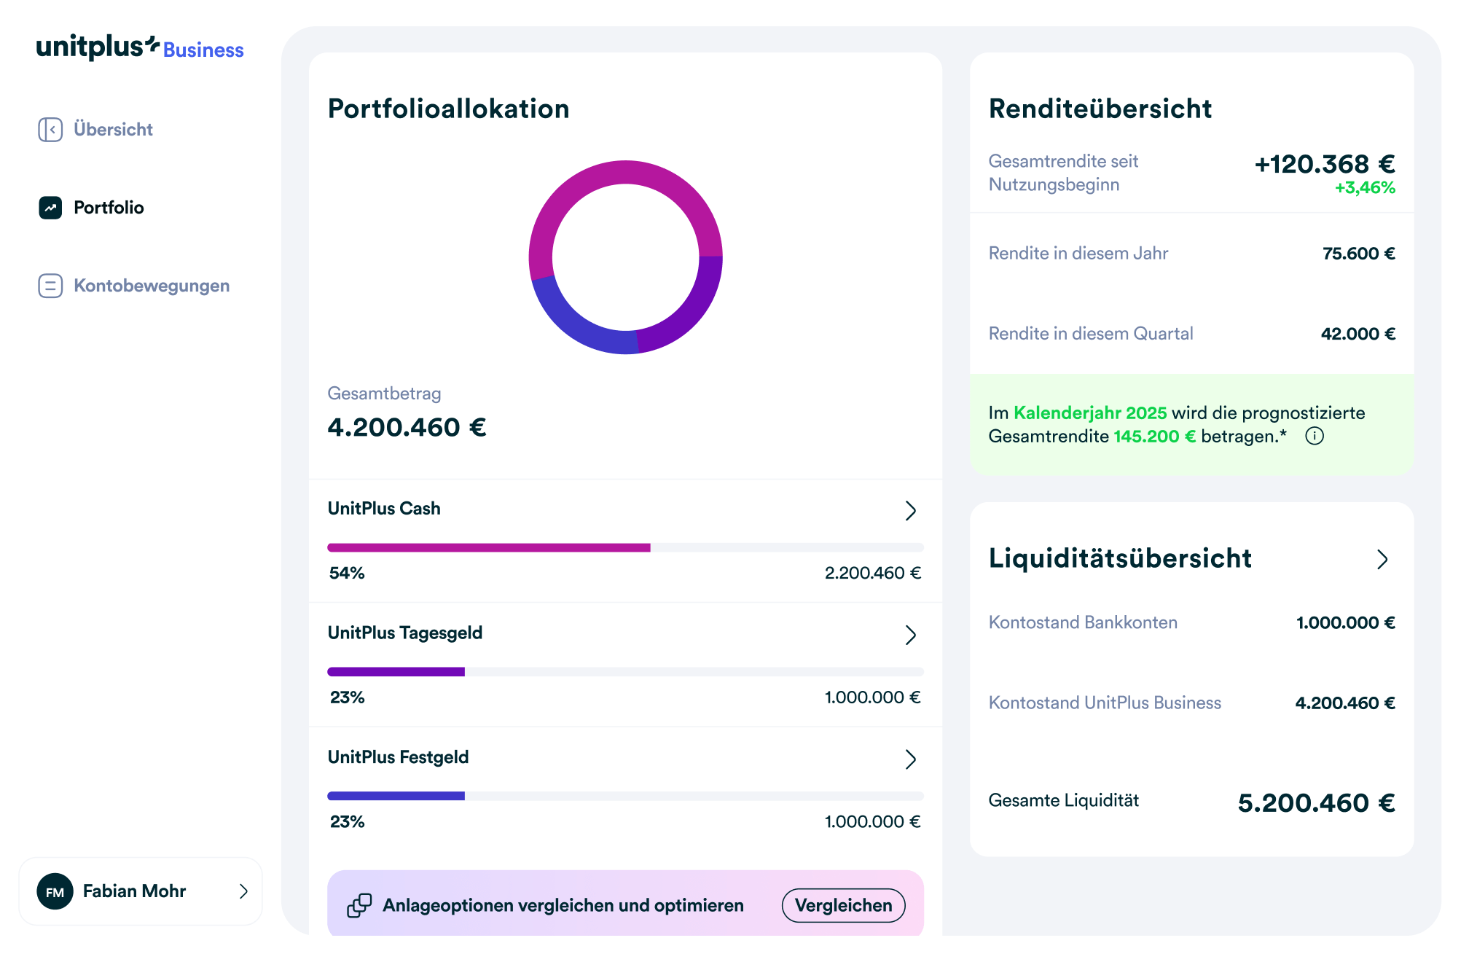Expand UnitPlus Tagesgeld row arrow
Image resolution: width=1469 pixels, height=962 pixels.
point(910,635)
